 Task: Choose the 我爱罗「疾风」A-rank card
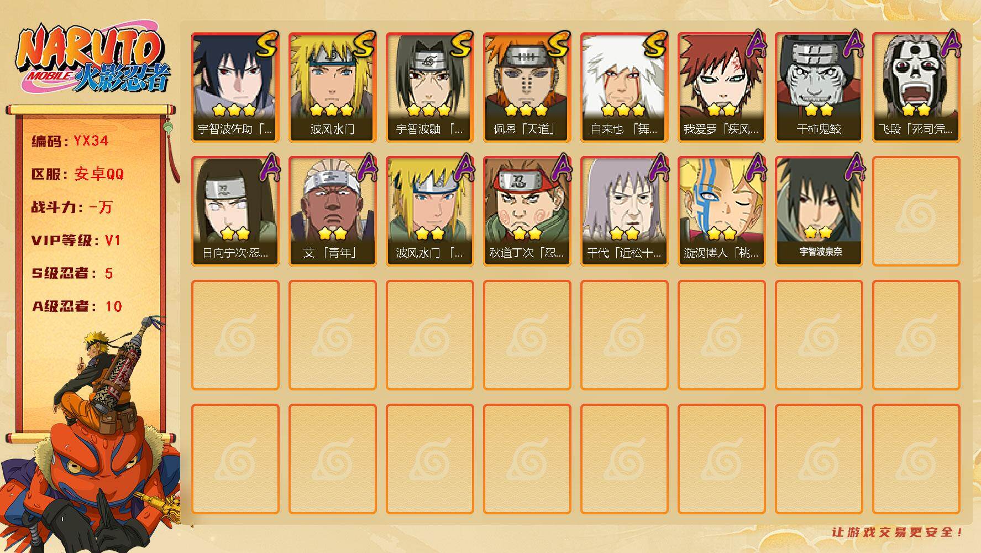pyautogui.click(x=721, y=87)
